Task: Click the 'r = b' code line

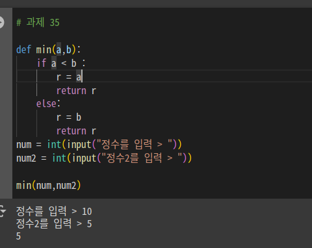Action: point(69,118)
